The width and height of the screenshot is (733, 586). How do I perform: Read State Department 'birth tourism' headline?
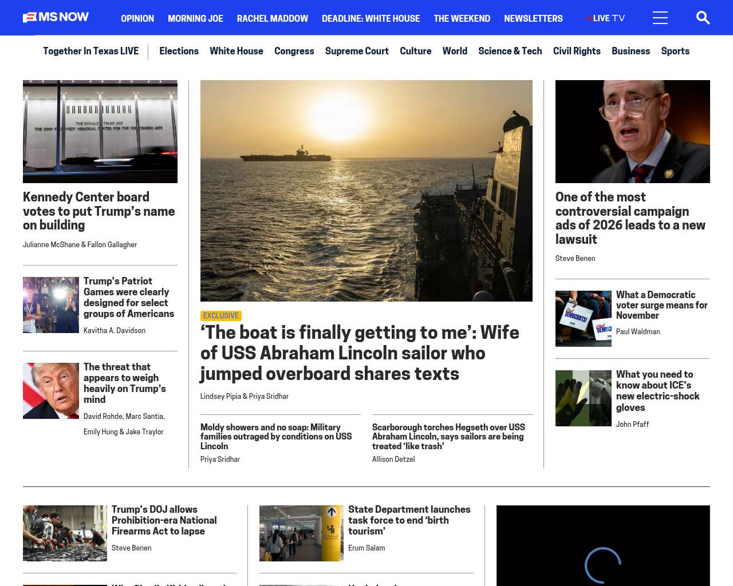click(409, 520)
